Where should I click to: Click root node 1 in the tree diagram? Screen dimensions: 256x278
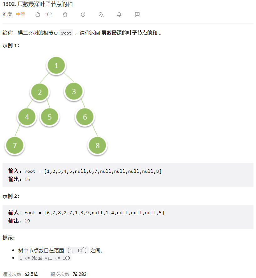56,65
